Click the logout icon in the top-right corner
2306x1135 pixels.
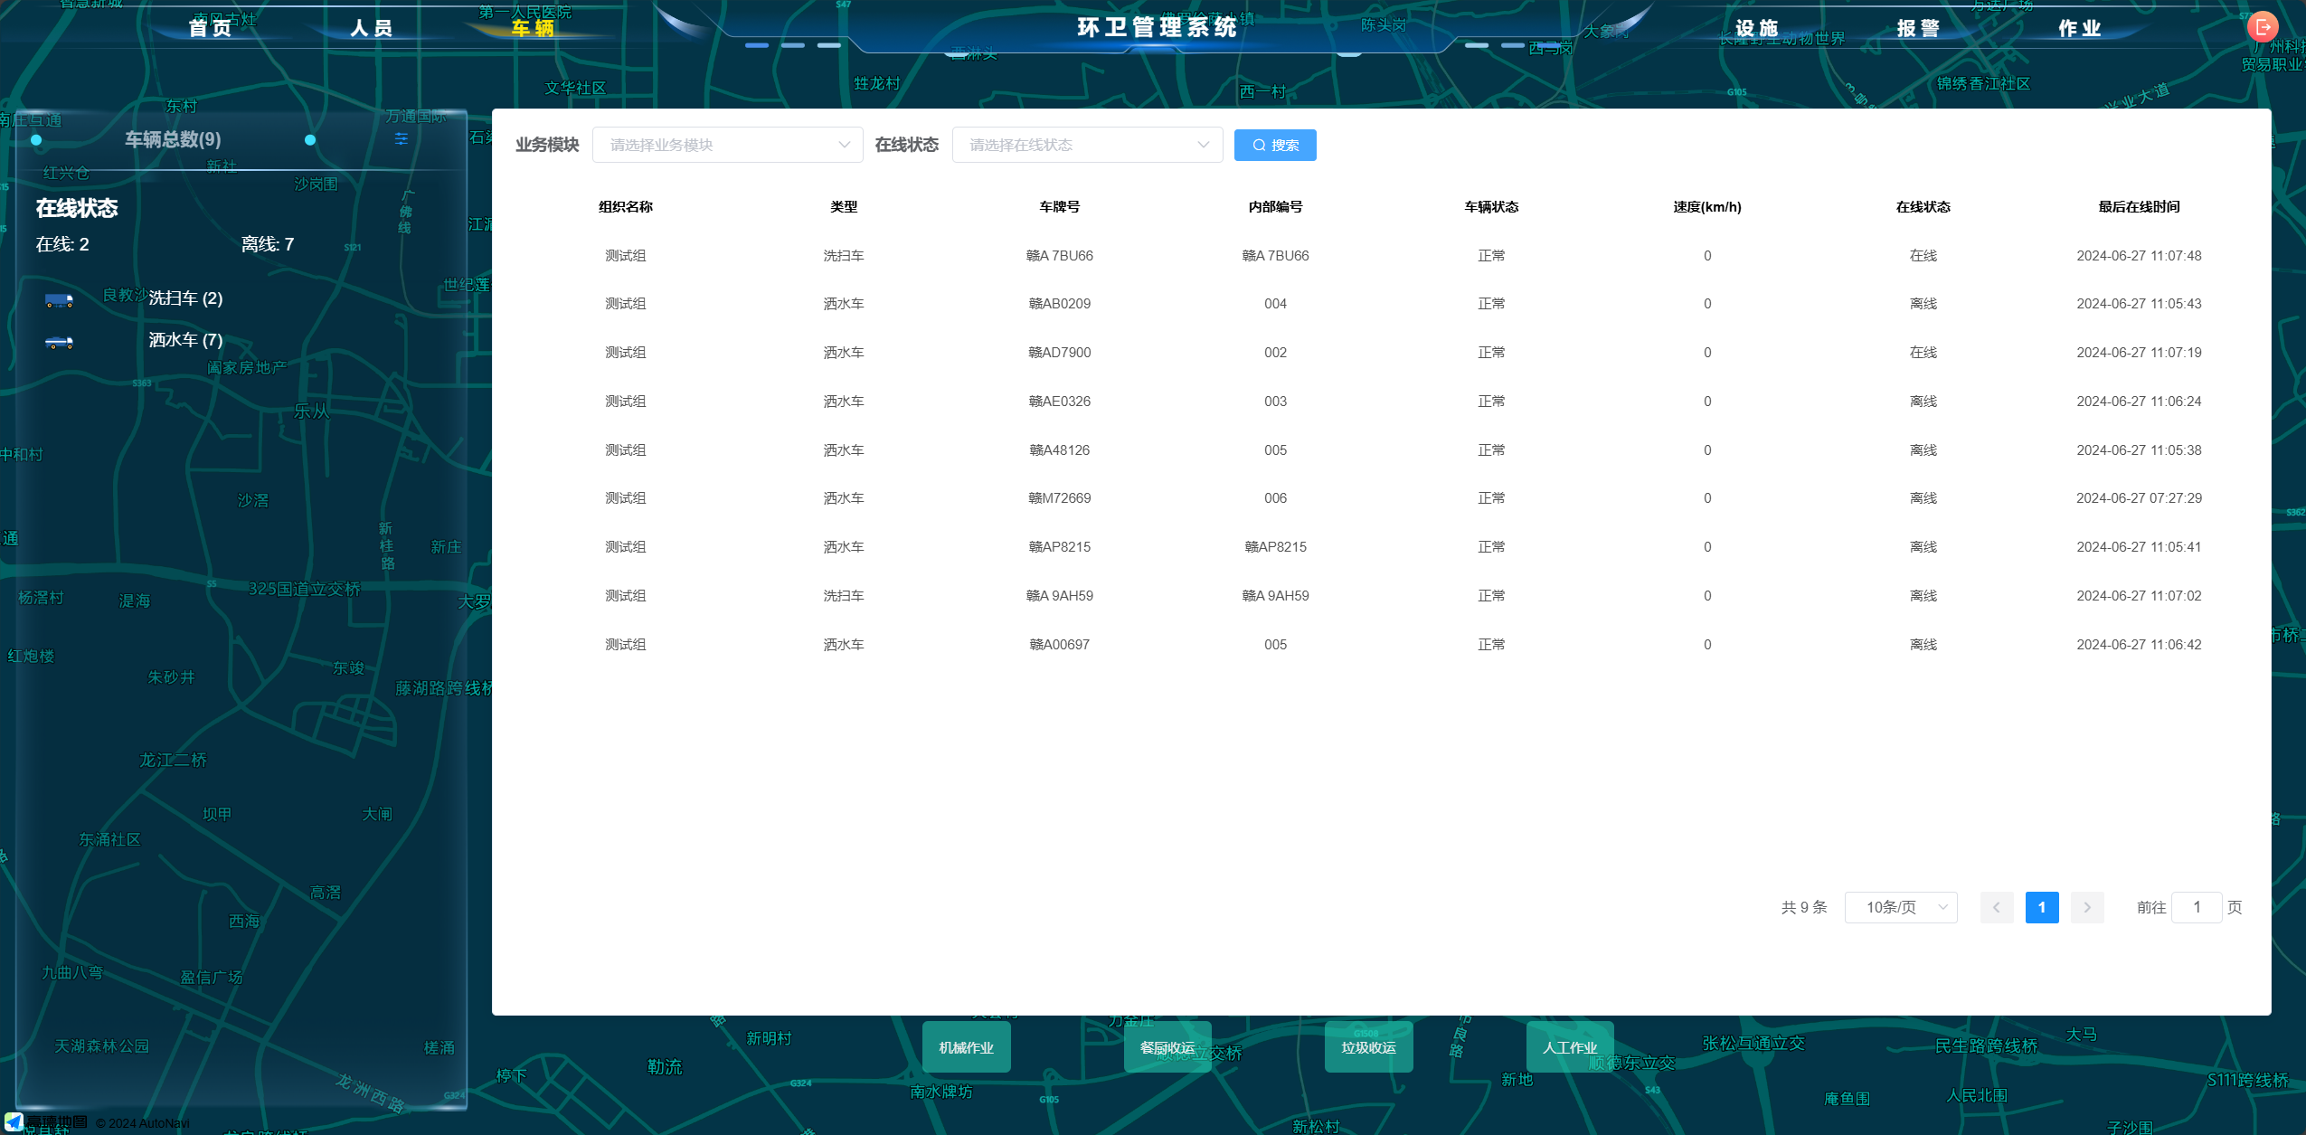tap(2263, 27)
